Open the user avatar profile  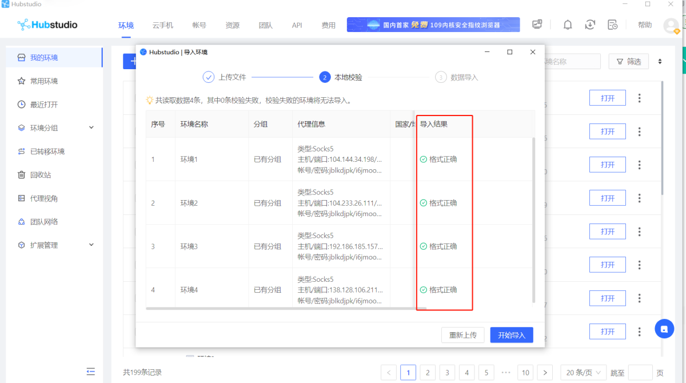tap(671, 26)
